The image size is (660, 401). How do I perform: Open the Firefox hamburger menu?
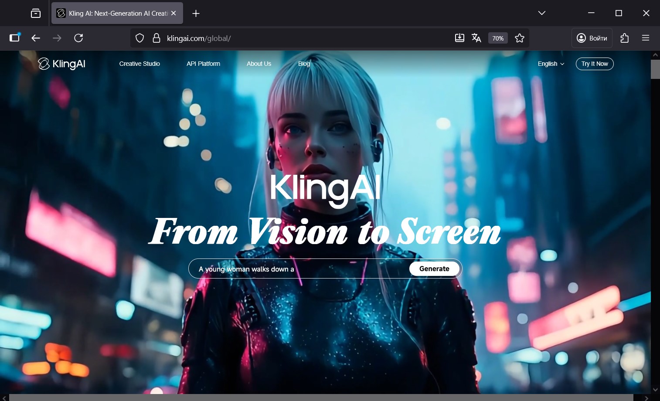pos(646,38)
